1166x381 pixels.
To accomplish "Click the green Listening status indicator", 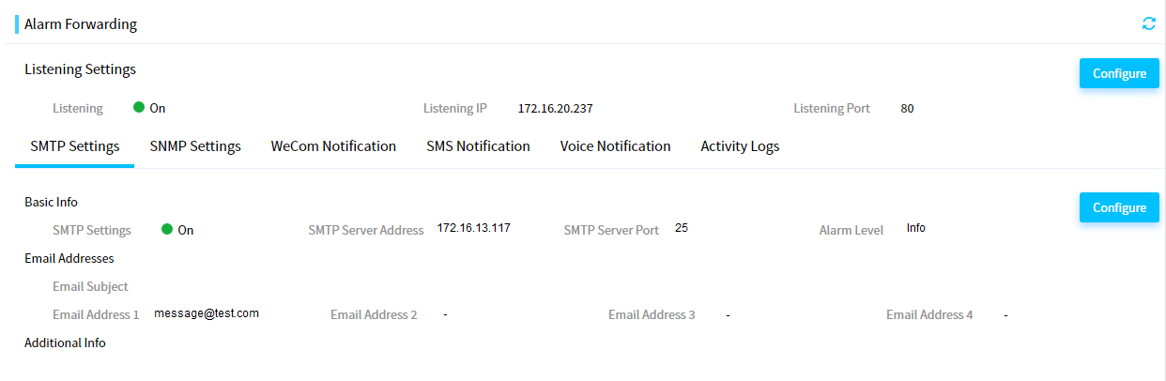I will (x=139, y=108).
